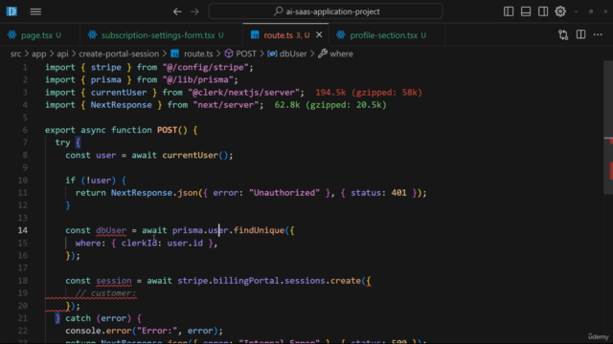Screen dimensions: 613x344
Task: Click line number 14 in gutter
Action: click(x=23, y=230)
